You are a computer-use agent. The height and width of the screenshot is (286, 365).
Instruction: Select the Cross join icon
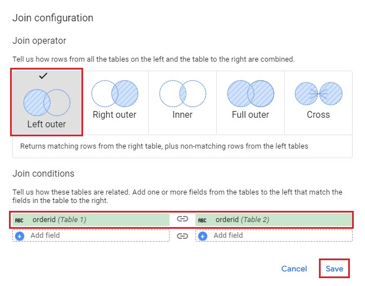(x=318, y=93)
